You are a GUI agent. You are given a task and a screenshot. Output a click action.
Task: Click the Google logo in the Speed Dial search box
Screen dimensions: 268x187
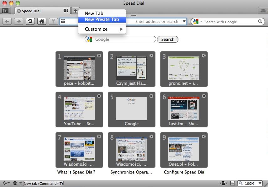click(x=90, y=39)
